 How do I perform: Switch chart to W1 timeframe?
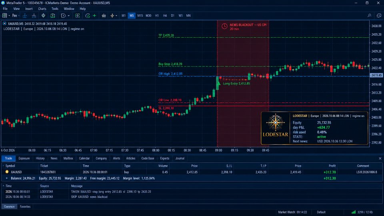pos(180,16)
